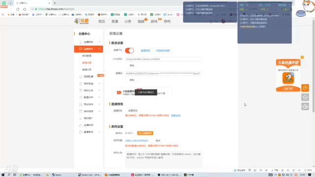The image size is (315, 177).
Task: Select 直播设置 in the sidebar
Action: coord(87,62)
